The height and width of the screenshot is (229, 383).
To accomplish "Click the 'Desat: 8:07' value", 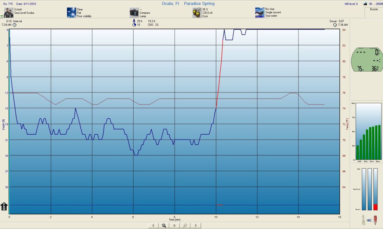I will (x=337, y=21).
